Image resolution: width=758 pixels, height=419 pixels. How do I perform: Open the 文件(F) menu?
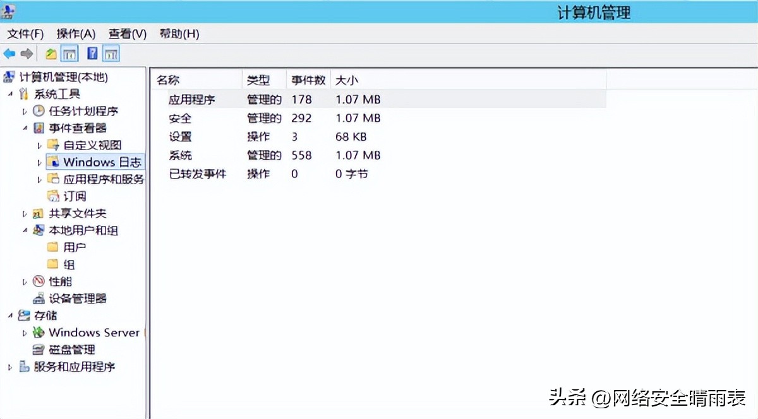[24, 33]
